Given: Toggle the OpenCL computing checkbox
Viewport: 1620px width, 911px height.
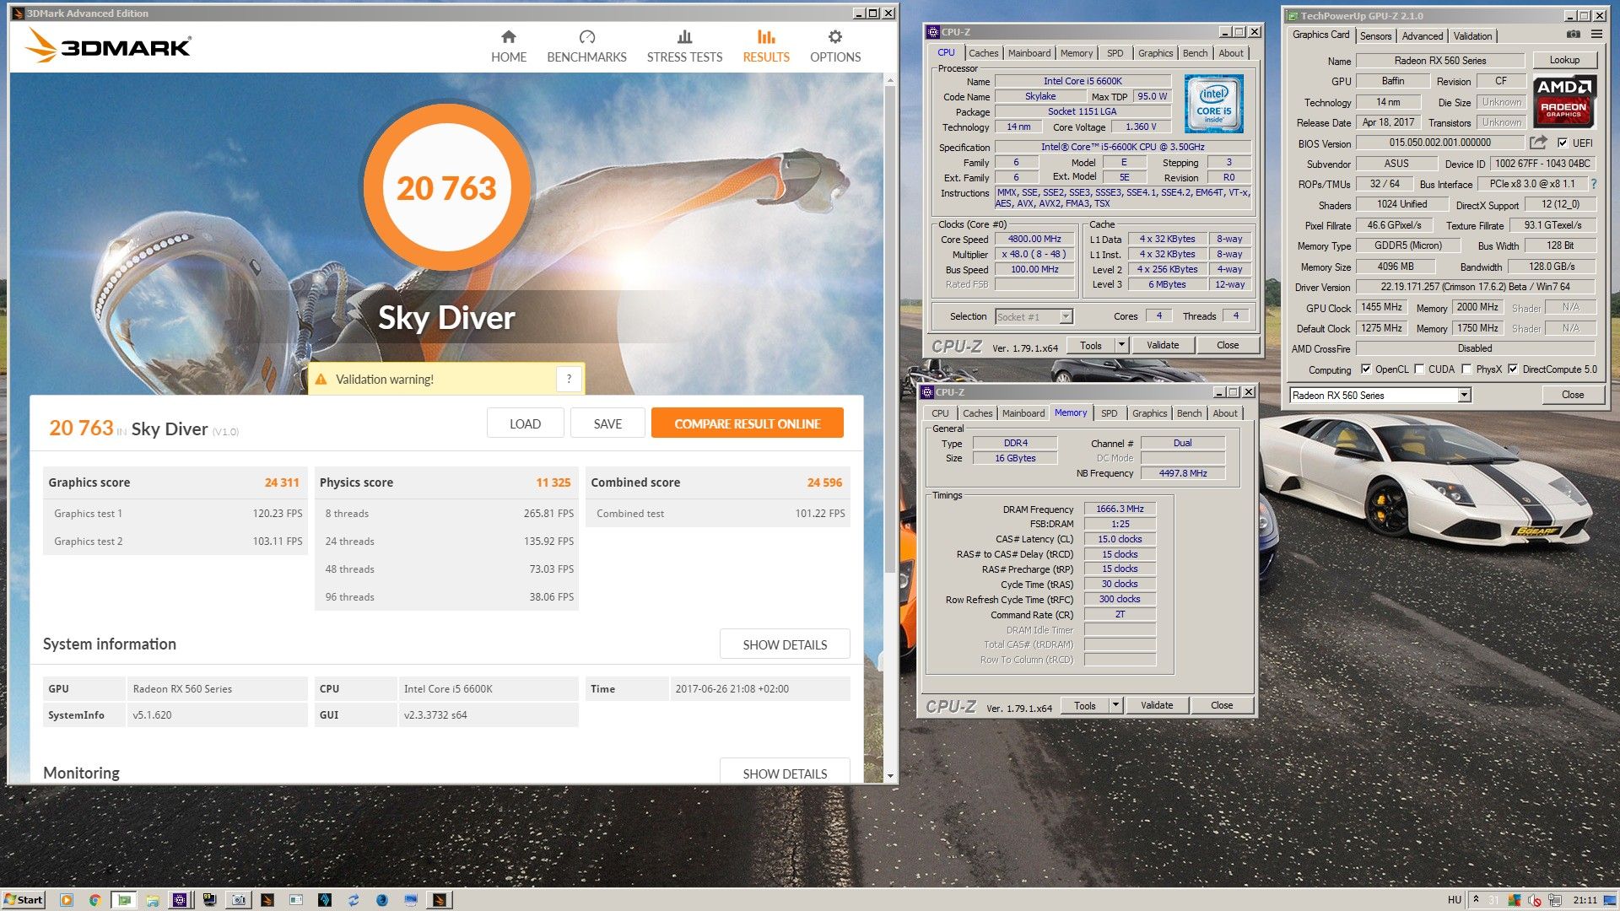Looking at the screenshot, I should point(1365,369).
